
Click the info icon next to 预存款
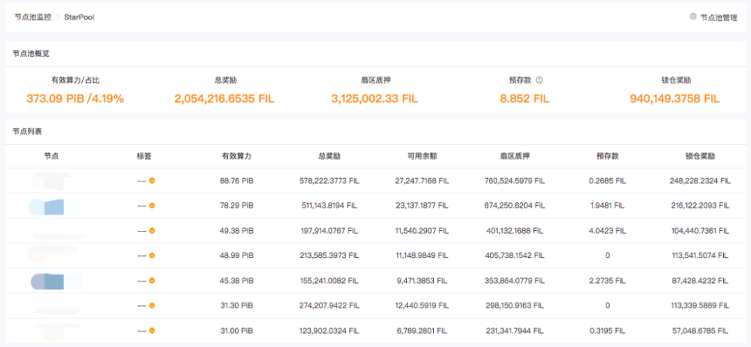[x=539, y=80]
